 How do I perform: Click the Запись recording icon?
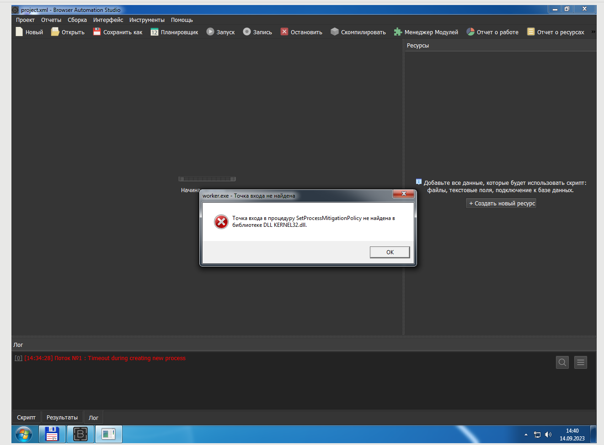click(x=257, y=32)
